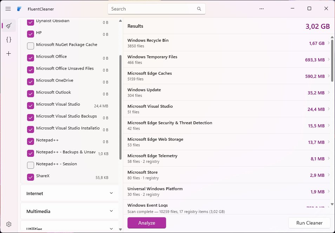
Task: Expand Microsoft Edge Telemetry result chevron
Action: (329, 158)
